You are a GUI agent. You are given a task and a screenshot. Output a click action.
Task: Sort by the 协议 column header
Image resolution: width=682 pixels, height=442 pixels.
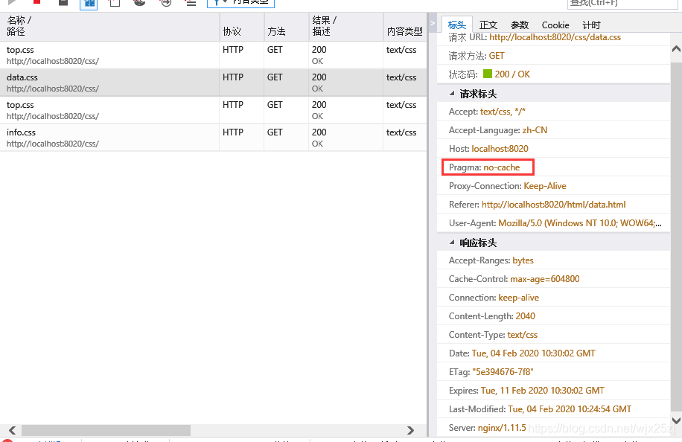click(242, 27)
